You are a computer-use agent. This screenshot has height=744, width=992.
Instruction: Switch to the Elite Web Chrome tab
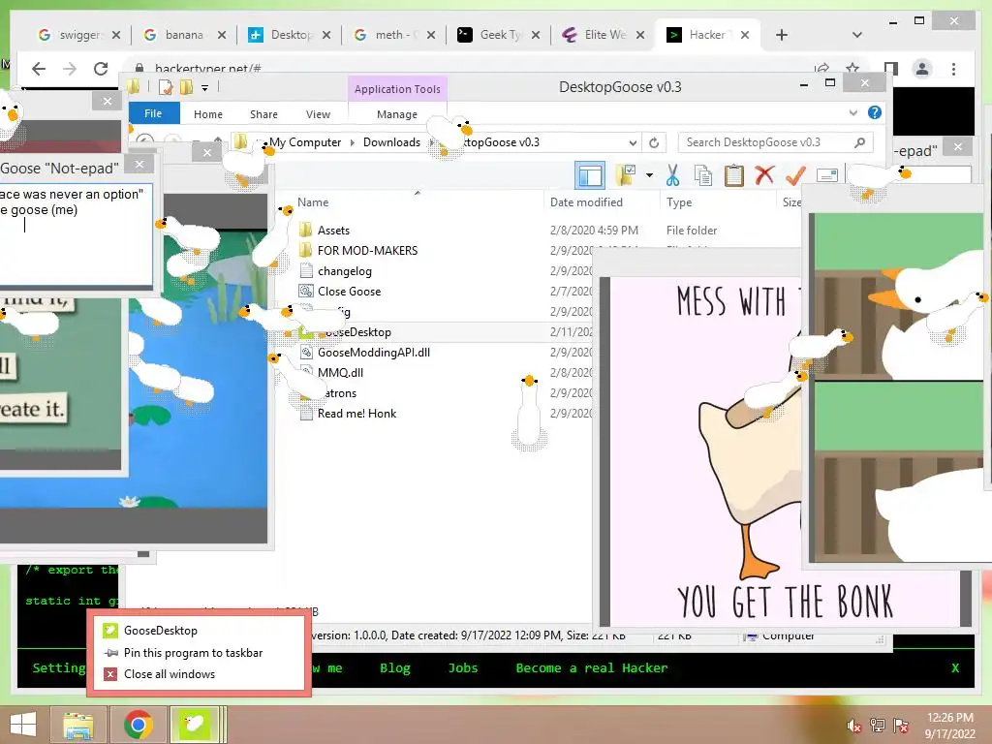pos(604,35)
